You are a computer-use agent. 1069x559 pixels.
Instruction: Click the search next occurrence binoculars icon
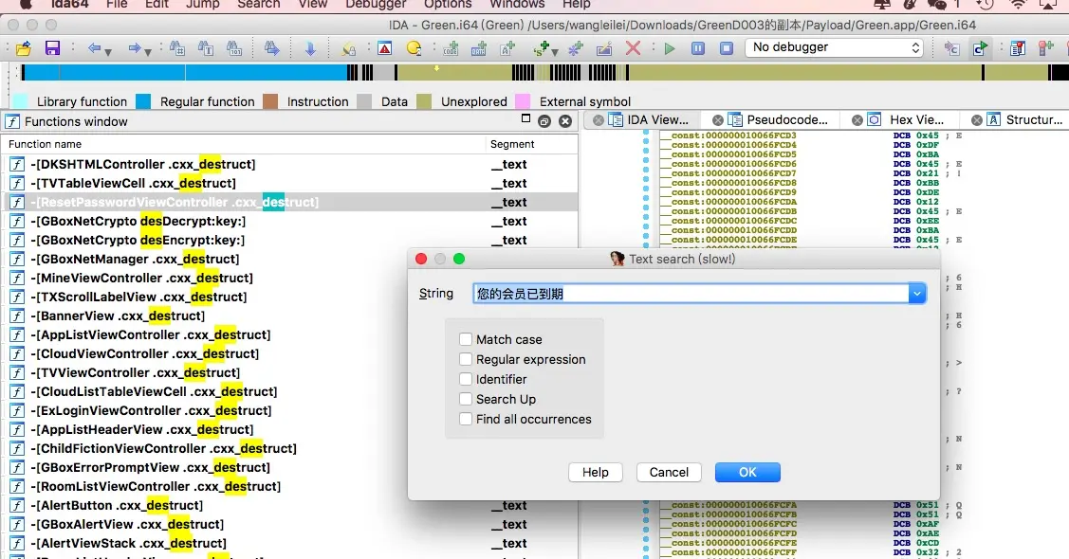tap(272, 48)
